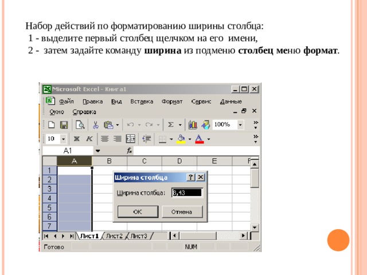The width and height of the screenshot is (367, 275).
Task: Click the vertical scrollbar down arrow
Action: [255, 227]
